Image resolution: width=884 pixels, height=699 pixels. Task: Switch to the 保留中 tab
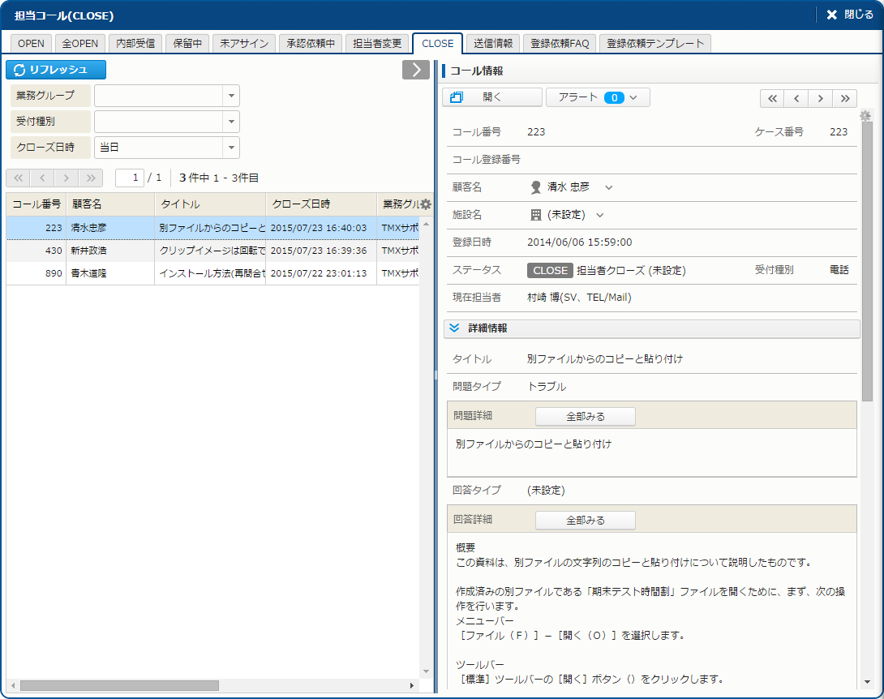click(x=187, y=44)
